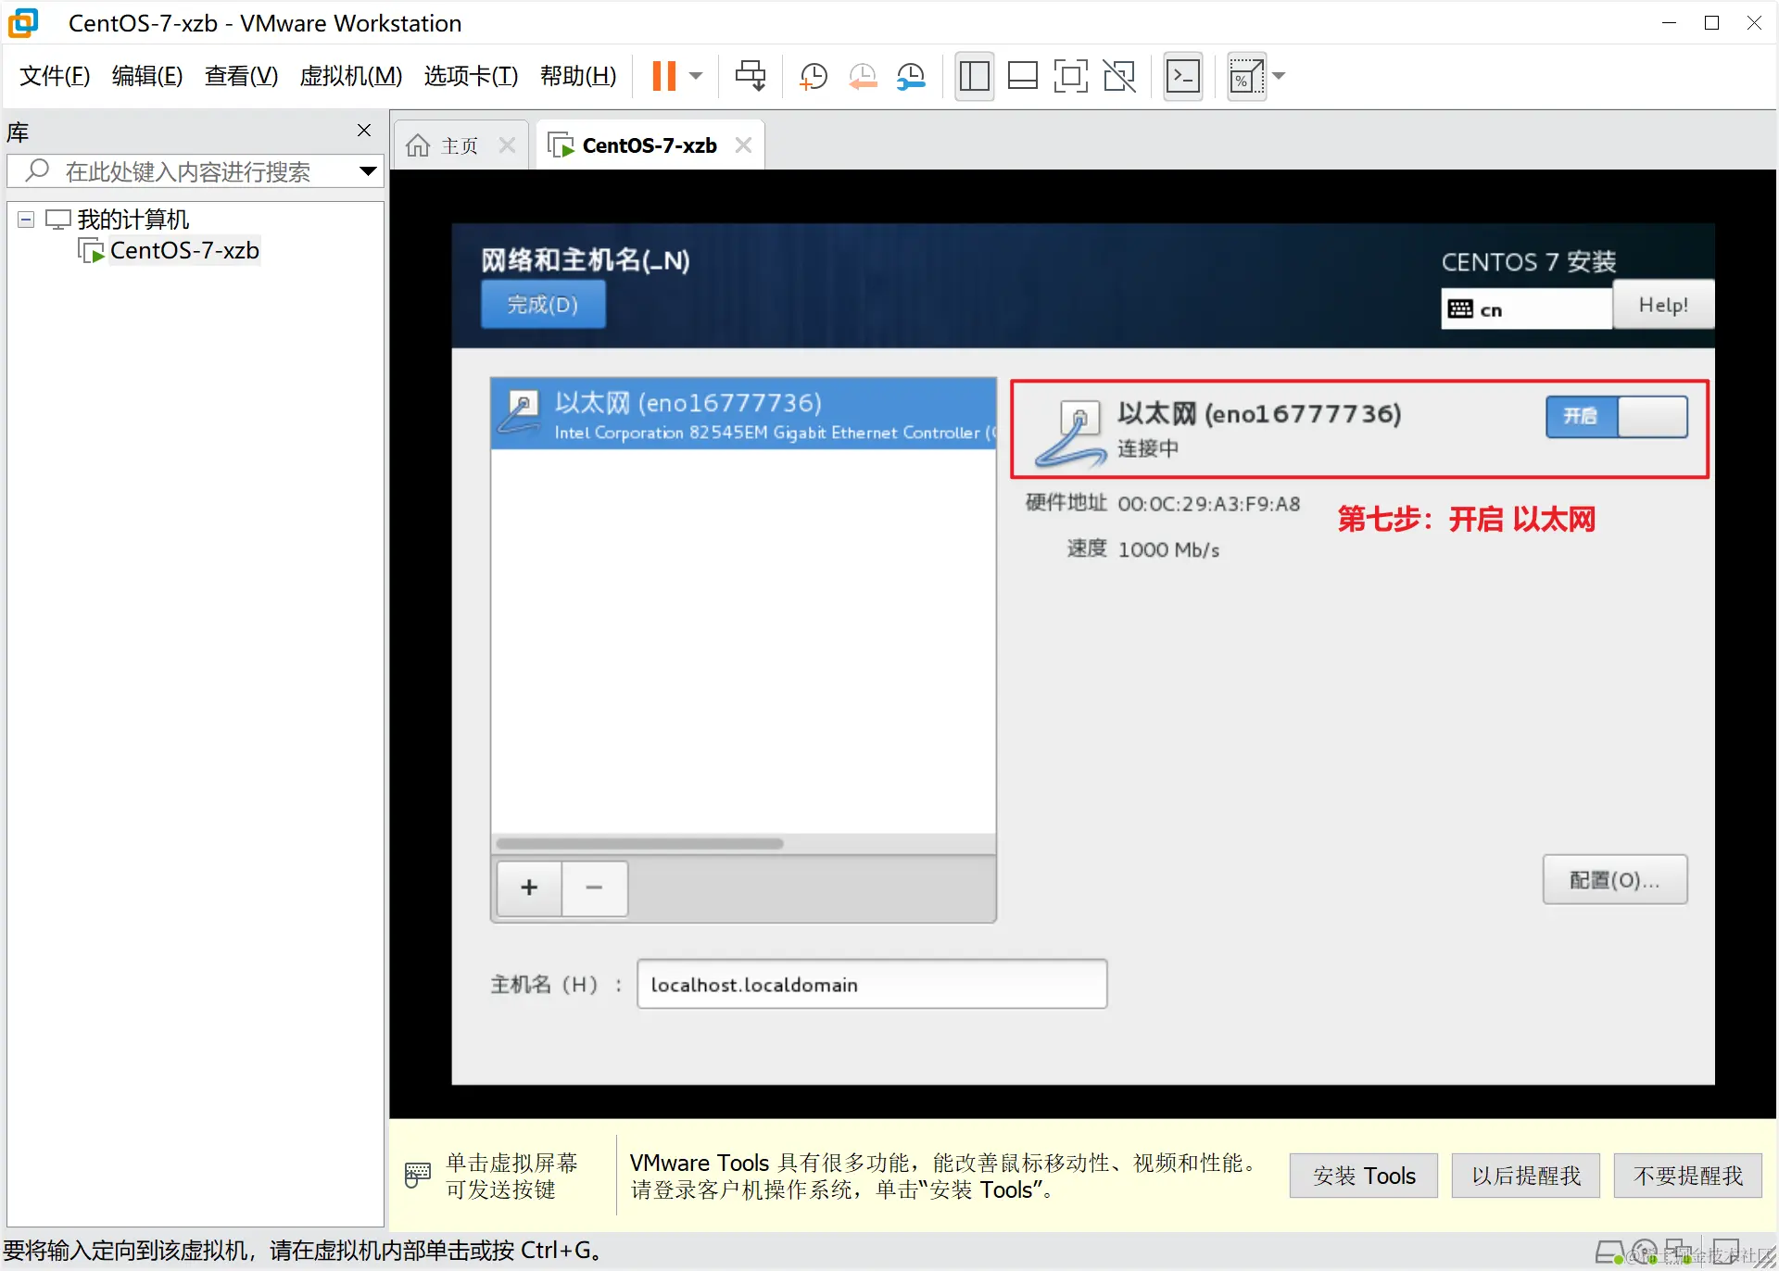Viewport: 1779px width, 1271px height.
Task: Open the 配置(O)... settings button
Action: pyautogui.click(x=1615, y=879)
